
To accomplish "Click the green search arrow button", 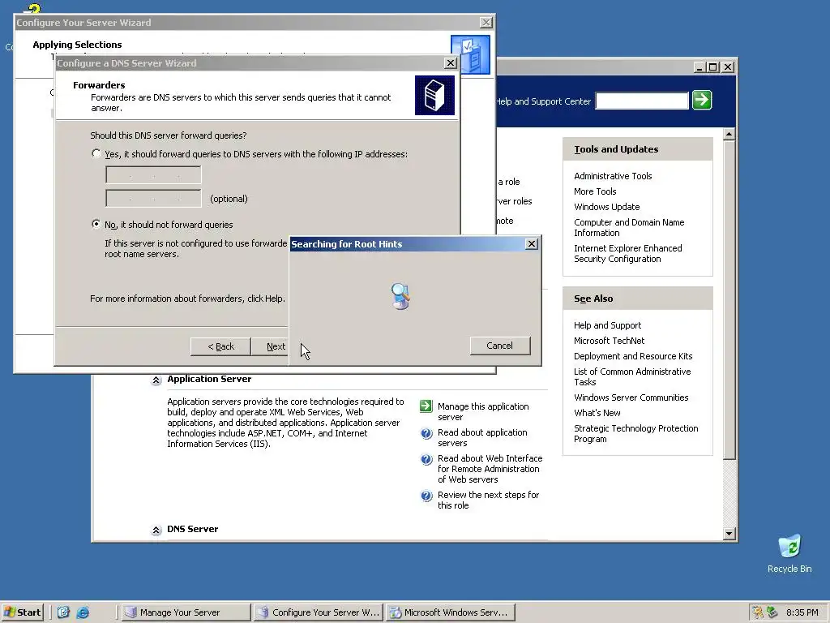I will [702, 100].
